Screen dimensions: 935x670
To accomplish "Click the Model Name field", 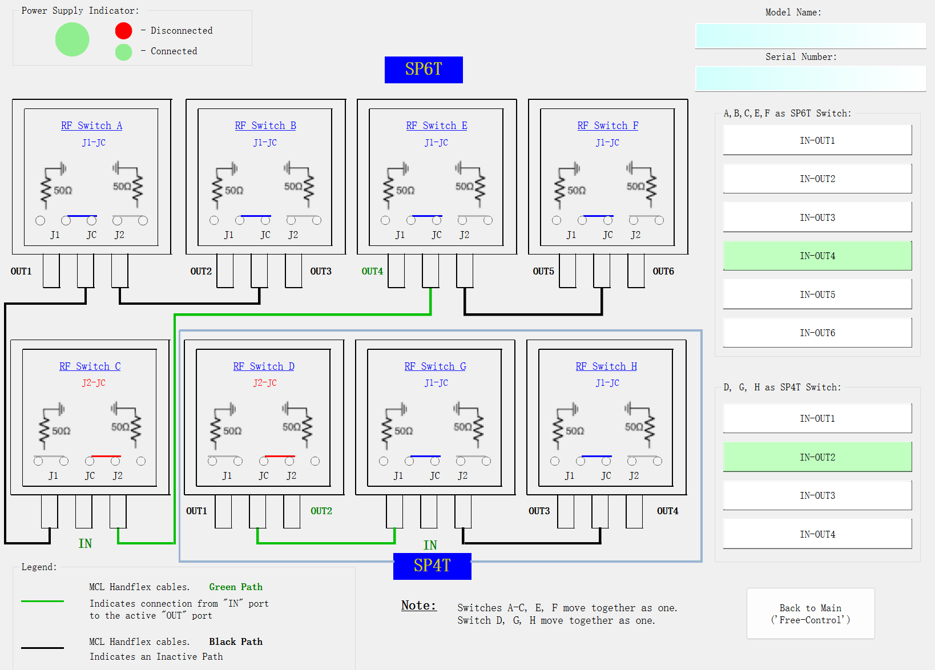I will [811, 35].
